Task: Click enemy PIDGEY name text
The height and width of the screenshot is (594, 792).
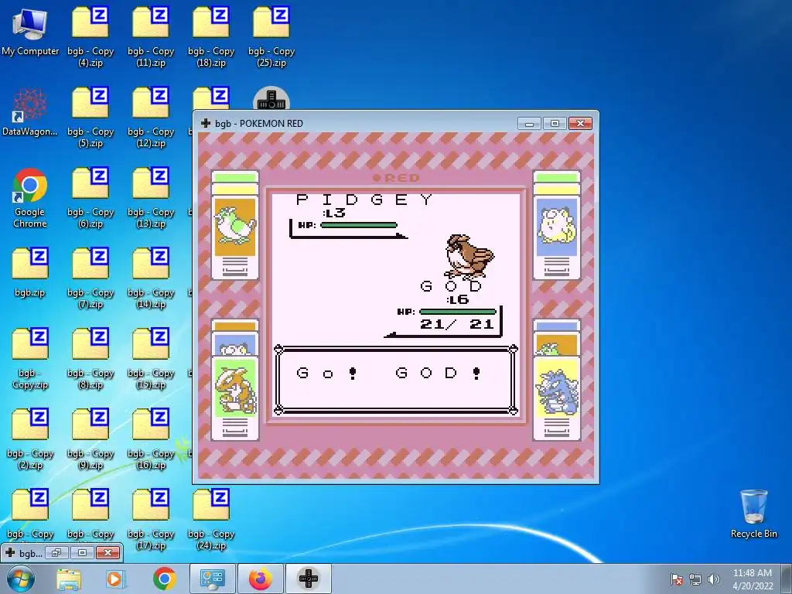Action: point(364,200)
